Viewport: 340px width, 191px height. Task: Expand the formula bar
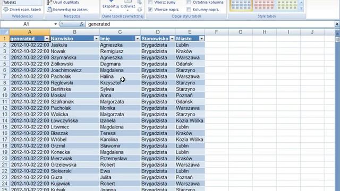(x=337, y=24)
